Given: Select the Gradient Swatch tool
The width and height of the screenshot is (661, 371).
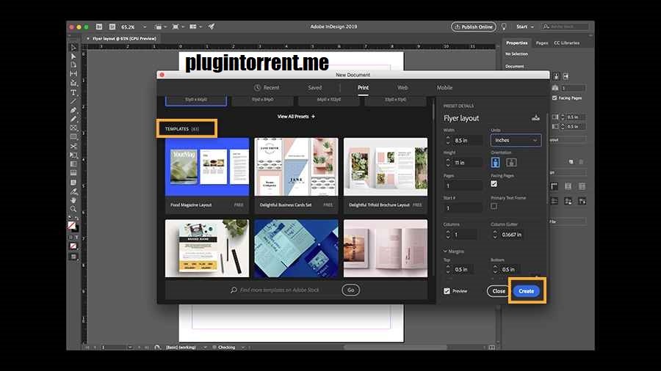Looking at the screenshot, I should tap(73, 164).
